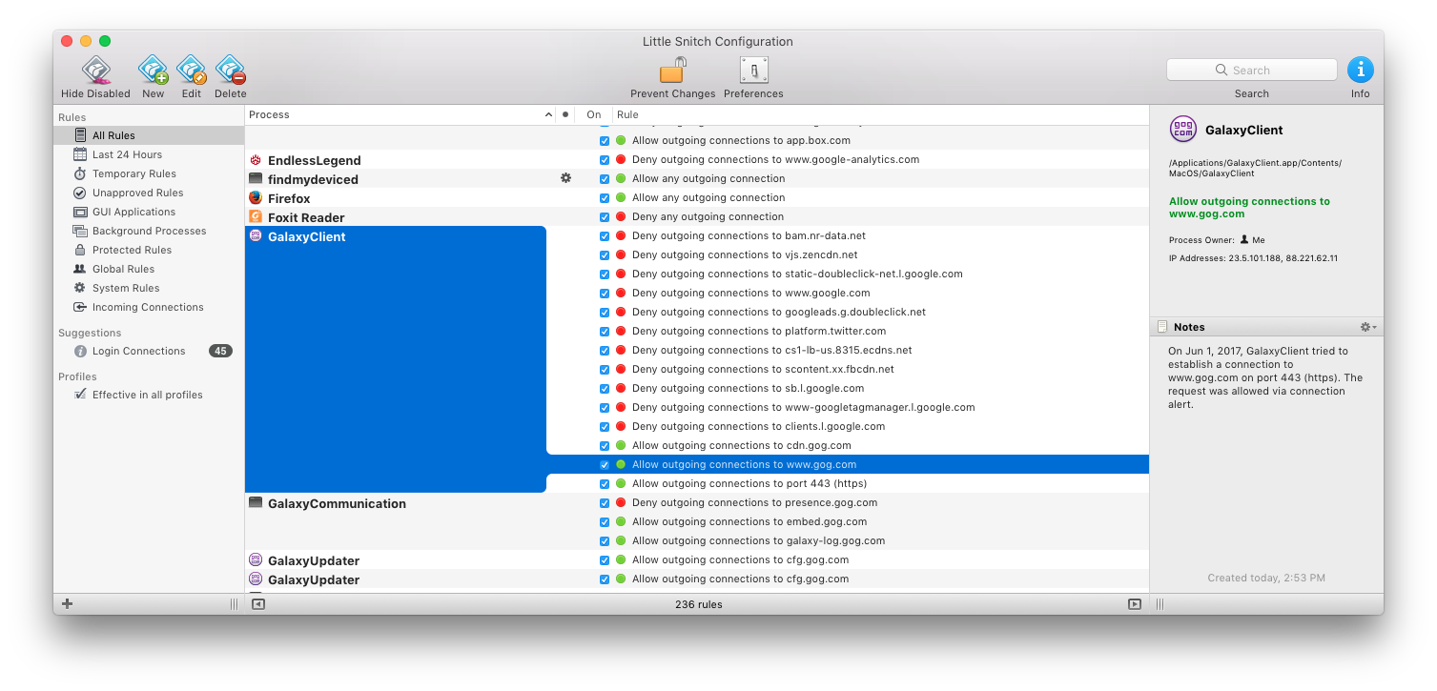Select deny rule for googleads.g.doubleclick.net

[x=778, y=312]
